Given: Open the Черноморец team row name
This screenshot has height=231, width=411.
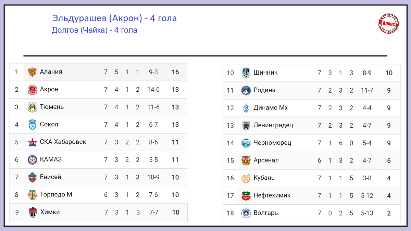Looking at the screenshot, I should pyautogui.click(x=272, y=143).
